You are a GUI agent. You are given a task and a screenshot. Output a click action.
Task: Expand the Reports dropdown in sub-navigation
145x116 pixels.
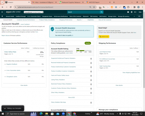pyautogui.click(x=80, y=20)
